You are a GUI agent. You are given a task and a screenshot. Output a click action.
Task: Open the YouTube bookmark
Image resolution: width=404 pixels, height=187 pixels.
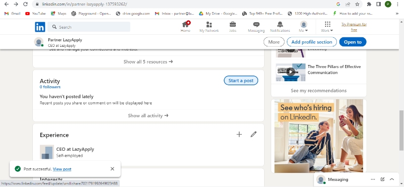coord(35,14)
